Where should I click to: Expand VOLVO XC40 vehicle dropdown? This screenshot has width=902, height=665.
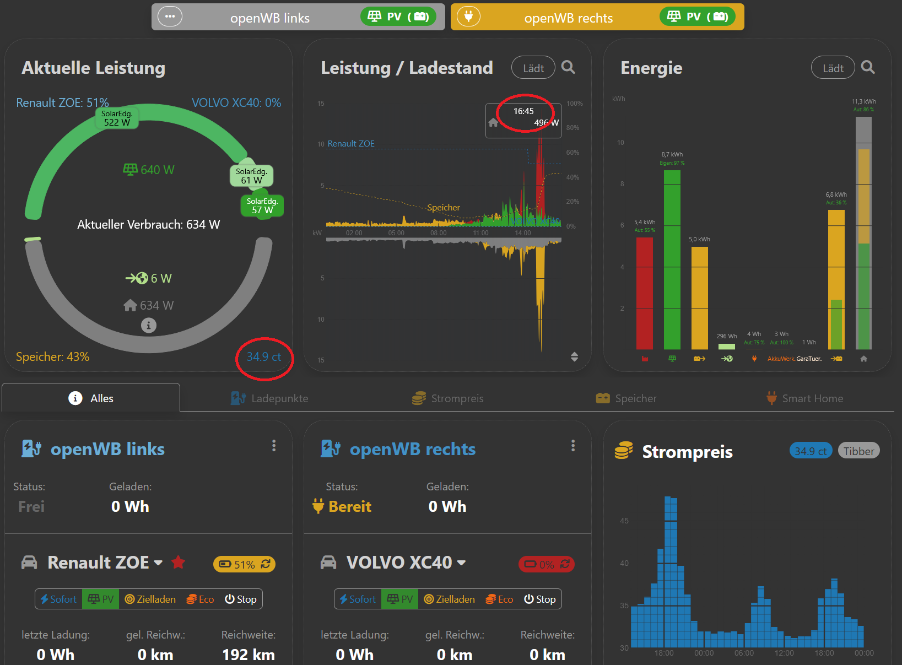[x=462, y=563]
